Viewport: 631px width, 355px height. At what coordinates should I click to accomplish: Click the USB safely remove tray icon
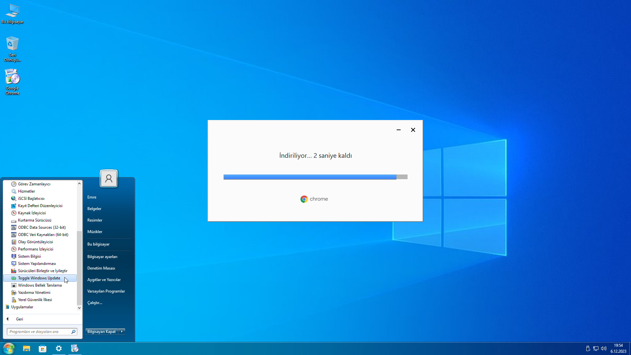(x=588, y=348)
